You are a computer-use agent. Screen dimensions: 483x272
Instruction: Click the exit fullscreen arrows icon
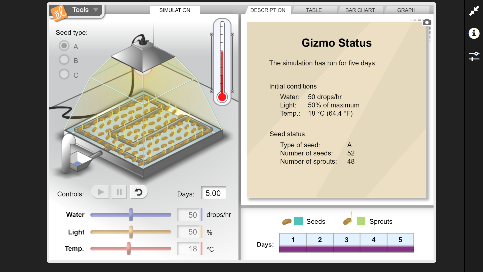(x=474, y=11)
